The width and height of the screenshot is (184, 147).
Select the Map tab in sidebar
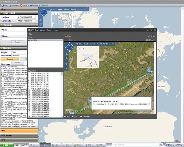pyautogui.click(x=19, y=131)
